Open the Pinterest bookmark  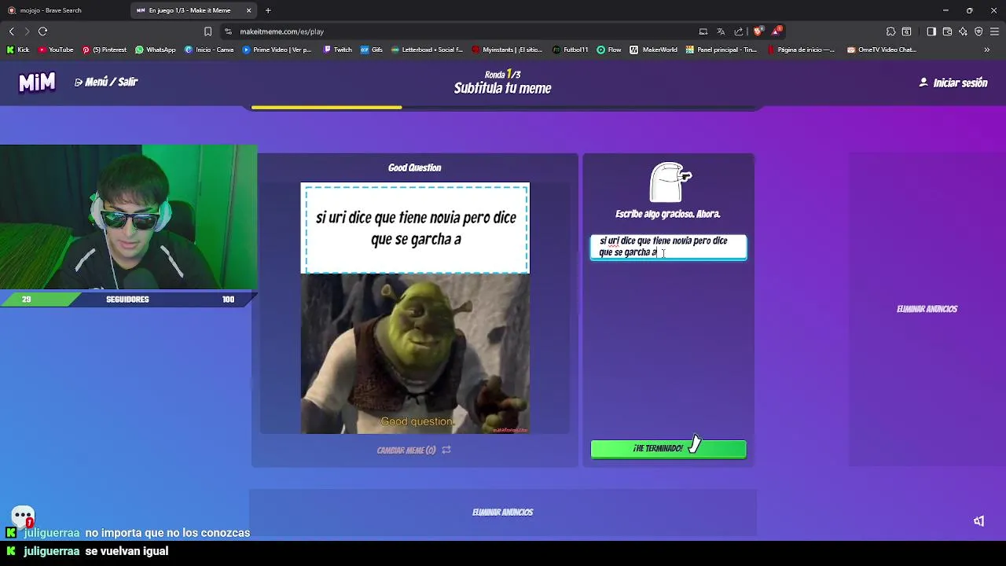pyautogui.click(x=105, y=50)
